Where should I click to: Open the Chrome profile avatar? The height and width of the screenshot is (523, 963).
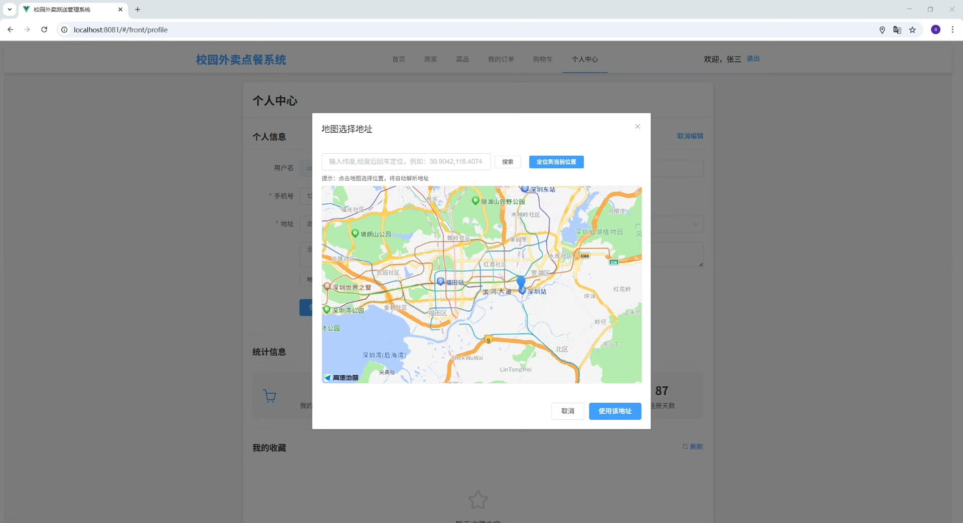pos(935,30)
